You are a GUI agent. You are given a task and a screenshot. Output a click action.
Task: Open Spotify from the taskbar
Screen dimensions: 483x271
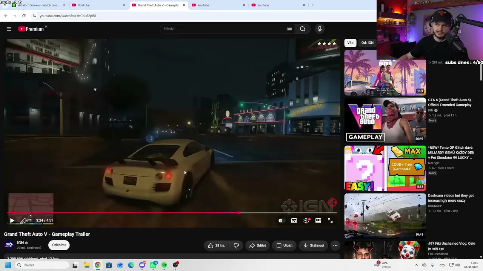pyautogui.click(x=165, y=265)
